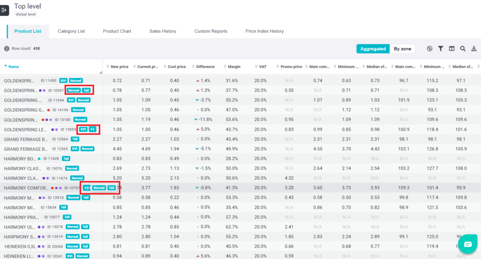
Task: Open the Price Index History tab
Action: point(264,31)
